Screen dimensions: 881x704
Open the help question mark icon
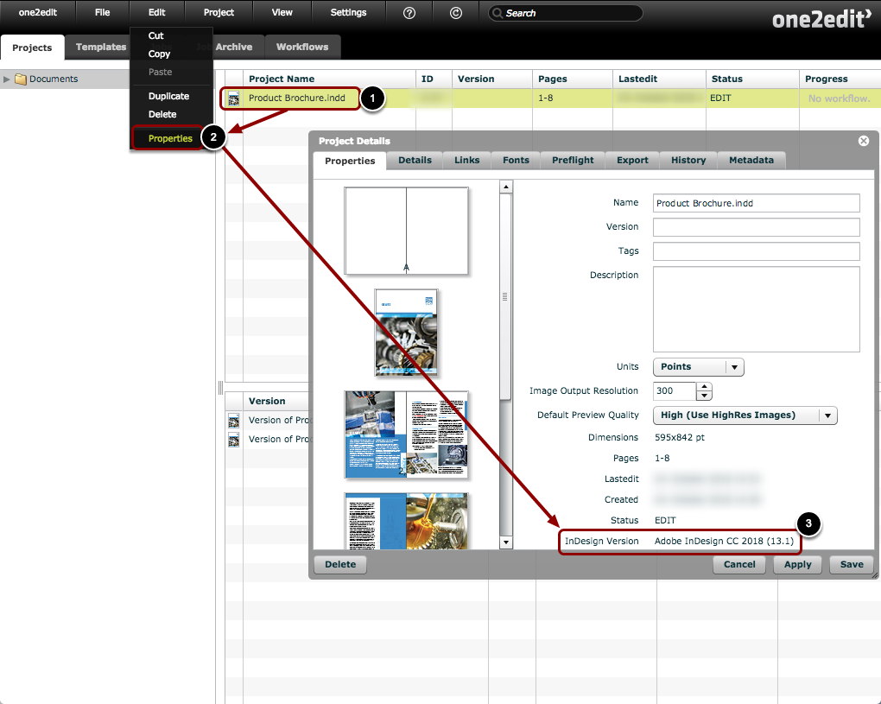pos(409,13)
